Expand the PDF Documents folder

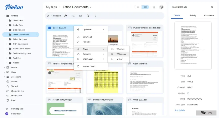7,44
